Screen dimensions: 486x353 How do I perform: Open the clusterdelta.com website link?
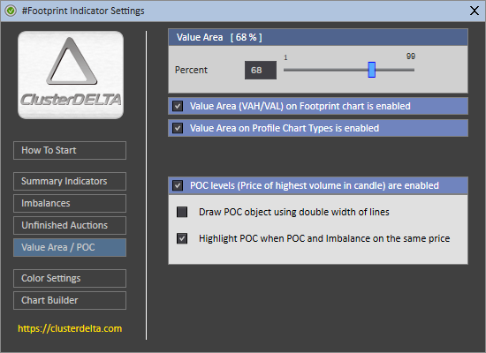click(70, 328)
